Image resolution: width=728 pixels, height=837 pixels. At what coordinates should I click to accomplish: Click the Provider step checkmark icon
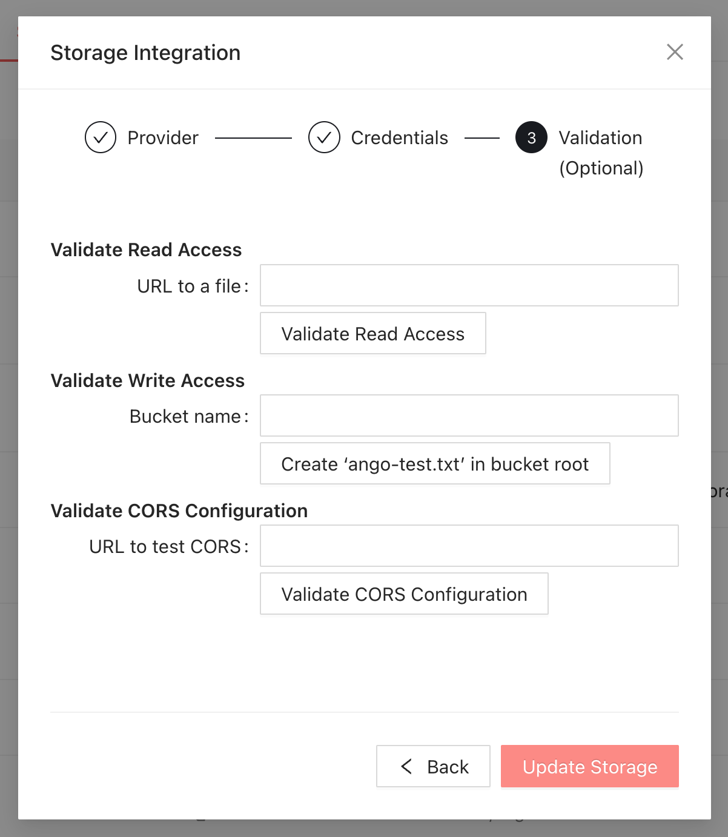(101, 137)
